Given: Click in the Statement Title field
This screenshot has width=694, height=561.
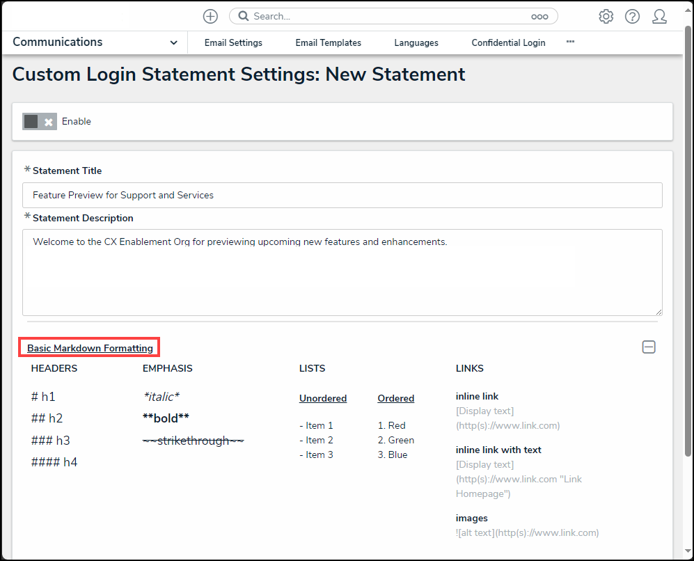Looking at the screenshot, I should click(342, 195).
